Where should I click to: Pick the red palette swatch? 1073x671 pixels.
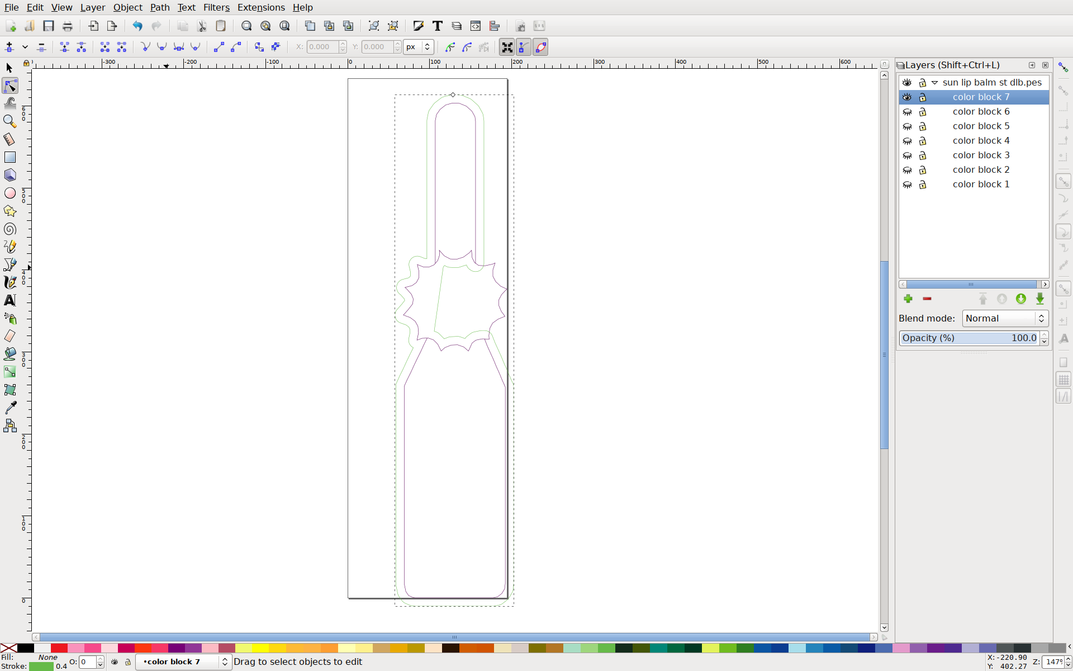pos(59,648)
